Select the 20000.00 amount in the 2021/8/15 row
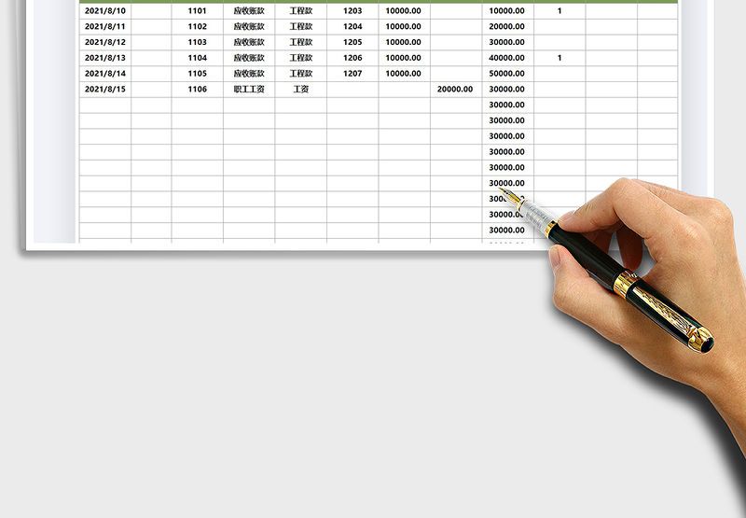 pyautogui.click(x=455, y=90)
